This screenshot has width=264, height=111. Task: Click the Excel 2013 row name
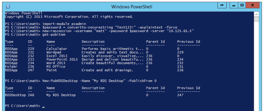coord(57,56)
